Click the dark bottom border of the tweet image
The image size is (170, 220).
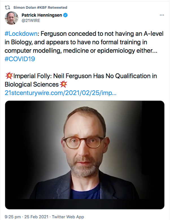pos(85,204)
